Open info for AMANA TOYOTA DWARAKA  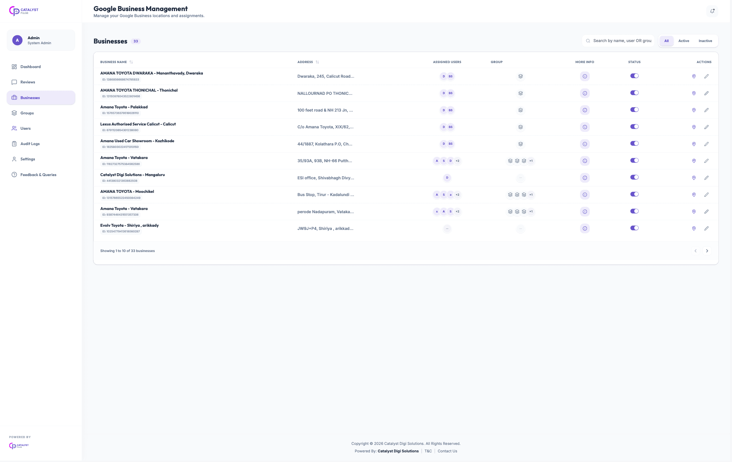pyautogui.click(x=585, y=76)
